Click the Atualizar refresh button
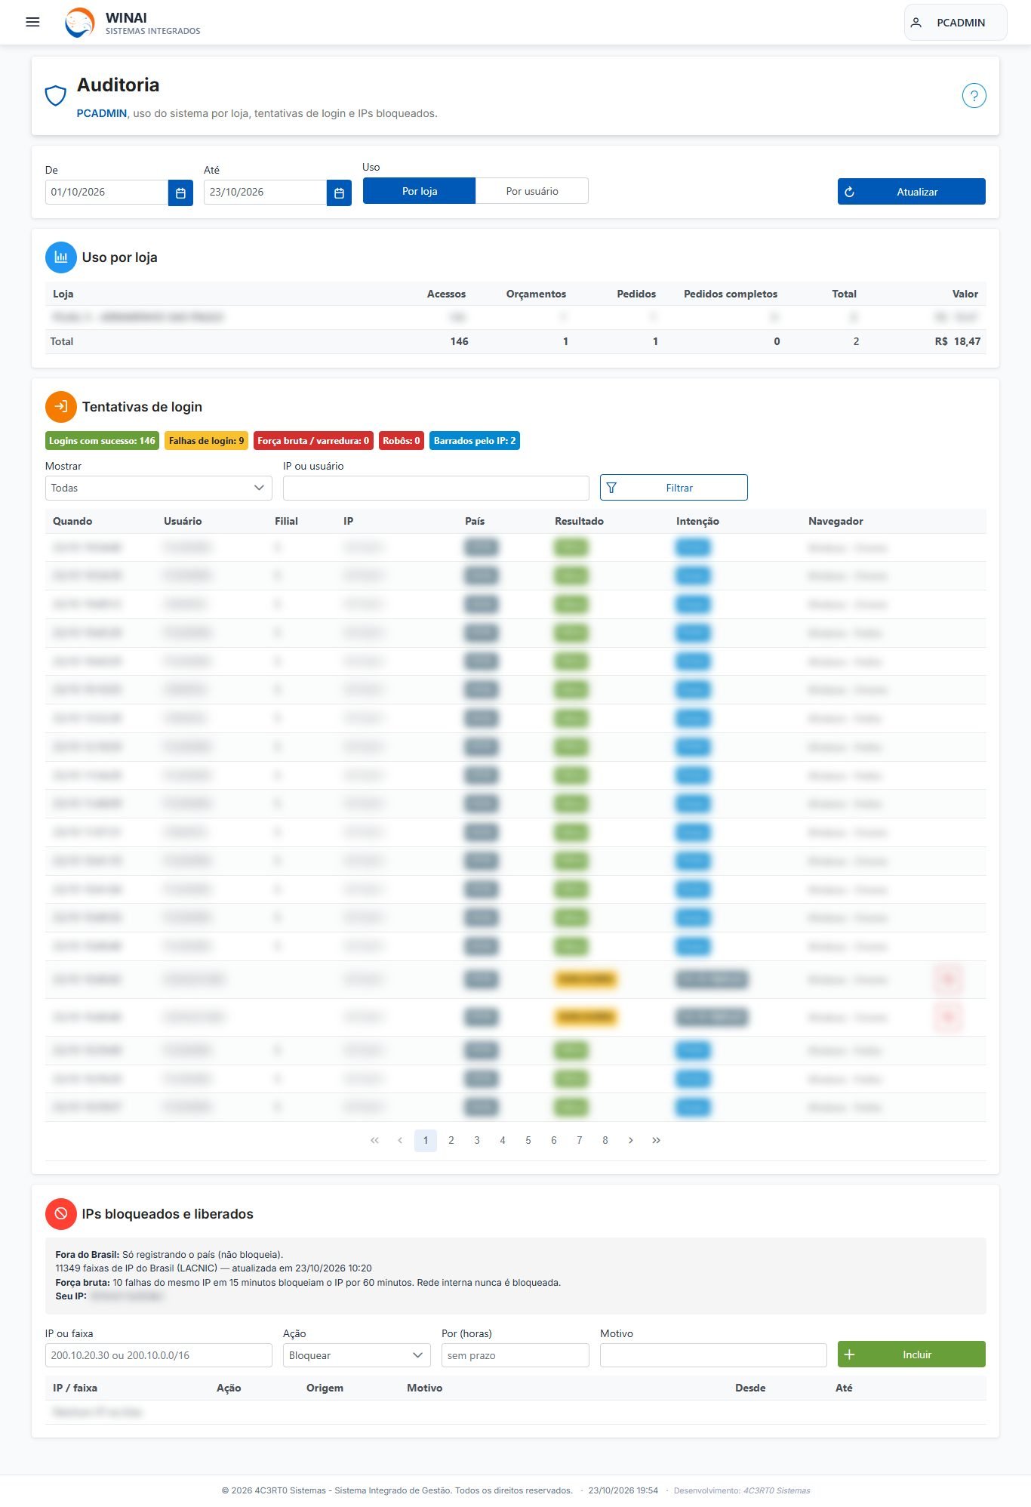Image resolution: width=1031 pixels, height=1507 pixels. point(911,192)
